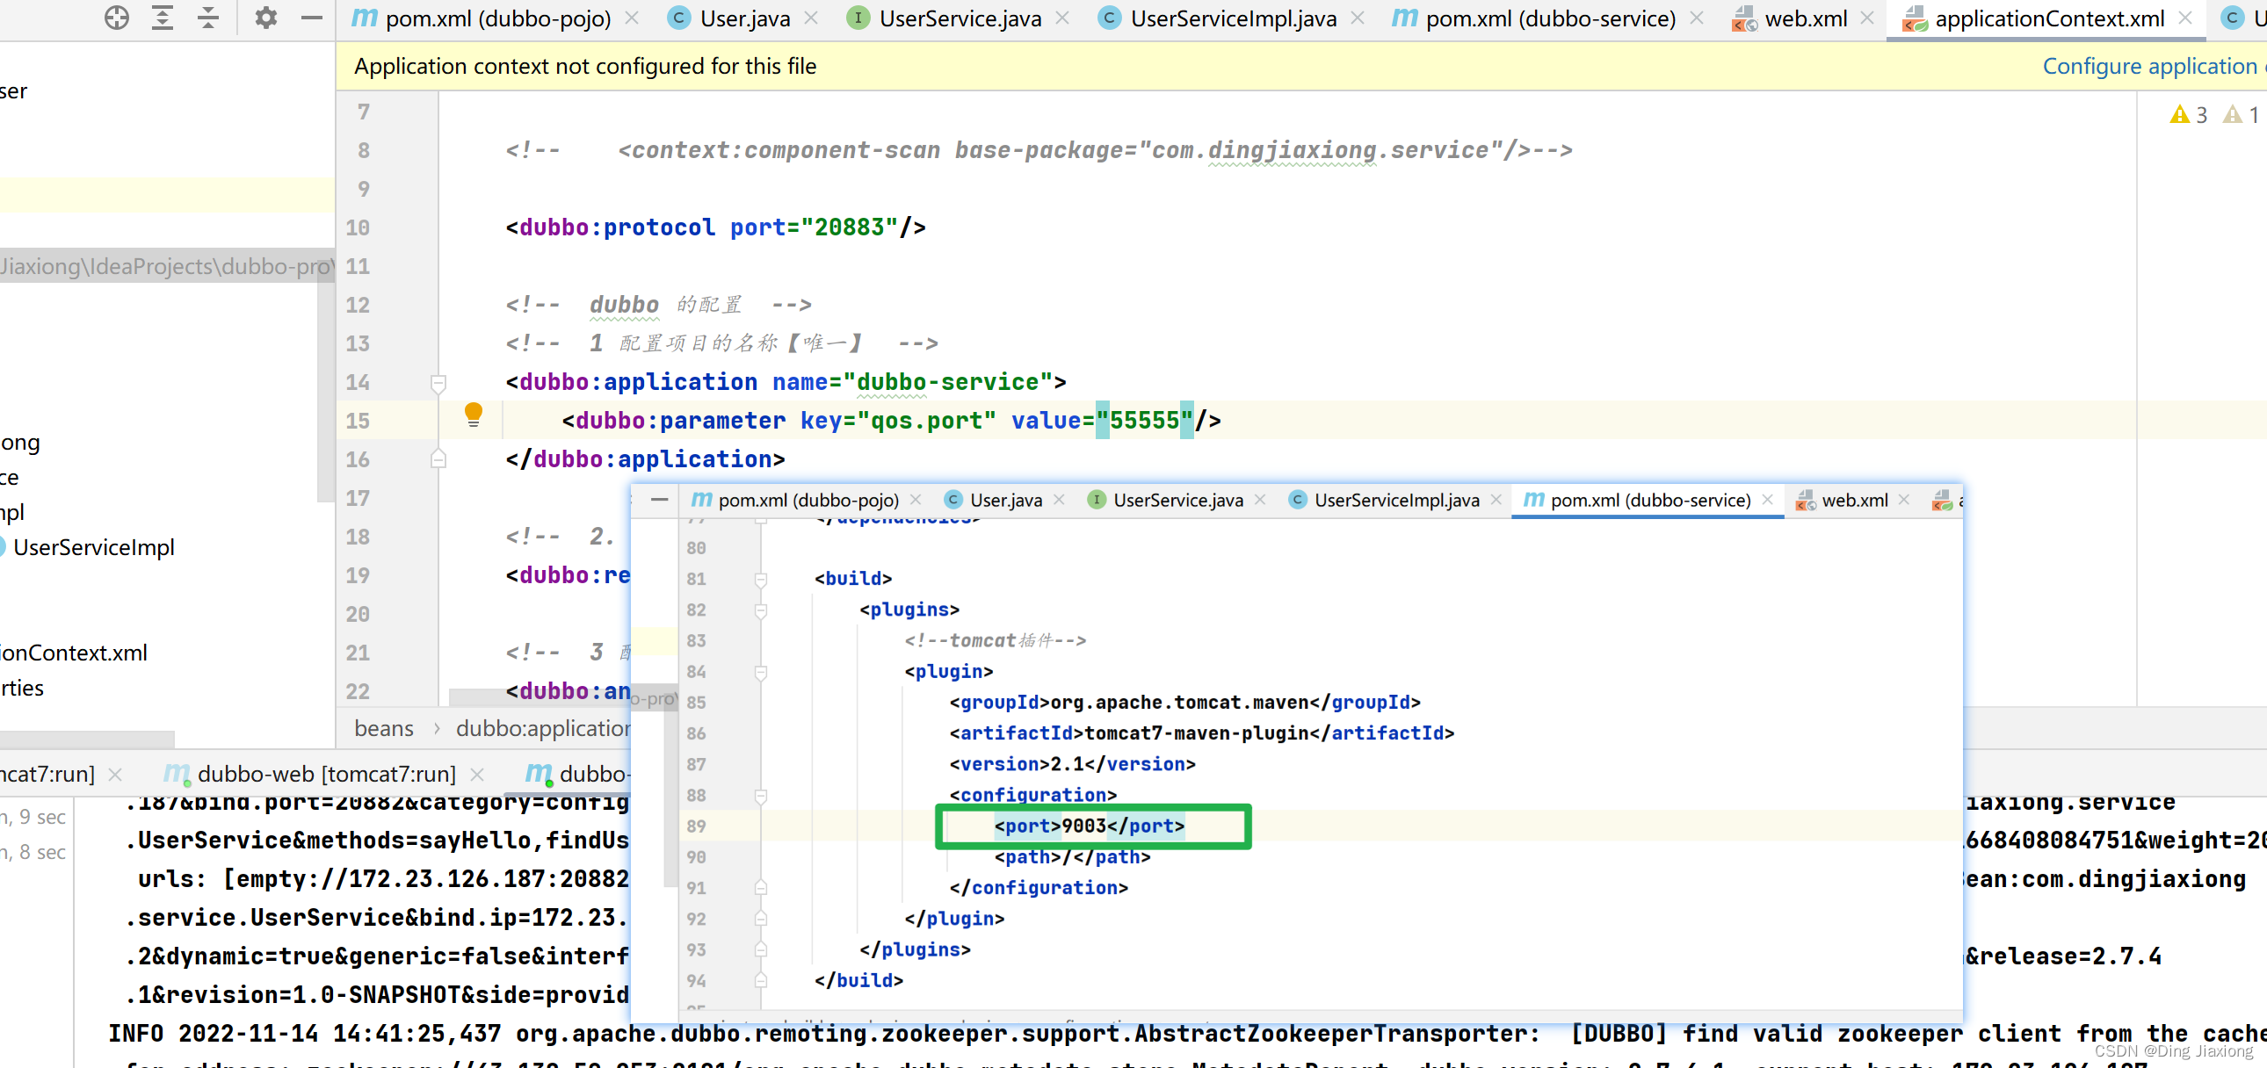Close the UserService.java main tab
2267x1068 pixels.
[1063, 18]
